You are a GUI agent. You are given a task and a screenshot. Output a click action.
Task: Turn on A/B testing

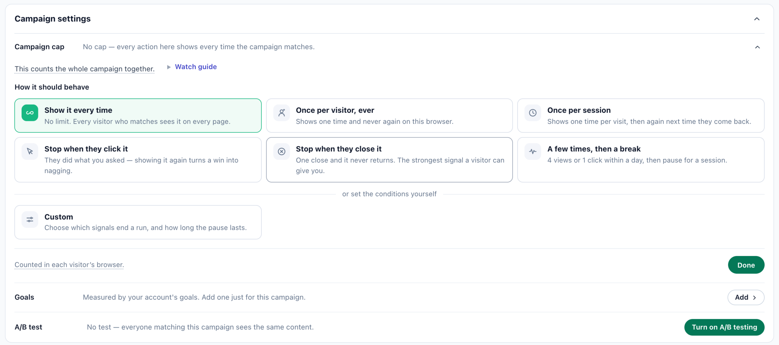click(724, 327)
